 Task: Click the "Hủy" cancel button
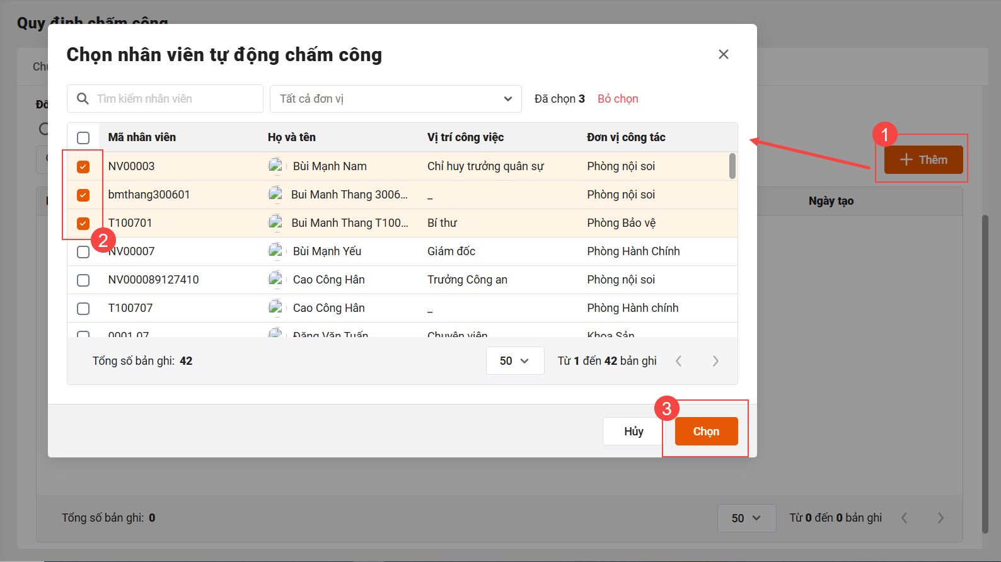point(634,432)
